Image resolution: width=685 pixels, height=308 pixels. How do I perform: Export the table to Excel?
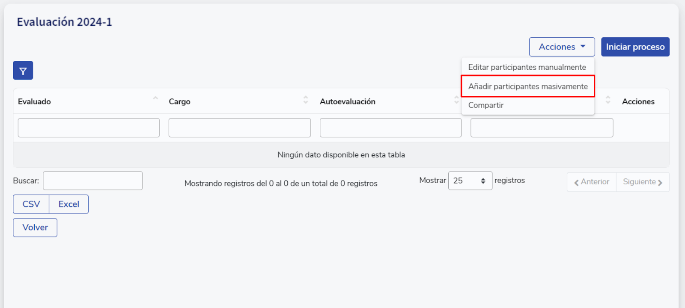(x=68, y=204)
